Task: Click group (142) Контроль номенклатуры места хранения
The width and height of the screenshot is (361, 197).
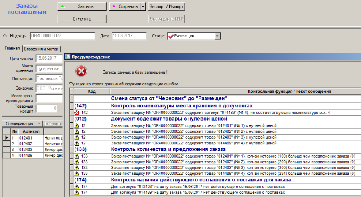Action: [x=182, y=106]
